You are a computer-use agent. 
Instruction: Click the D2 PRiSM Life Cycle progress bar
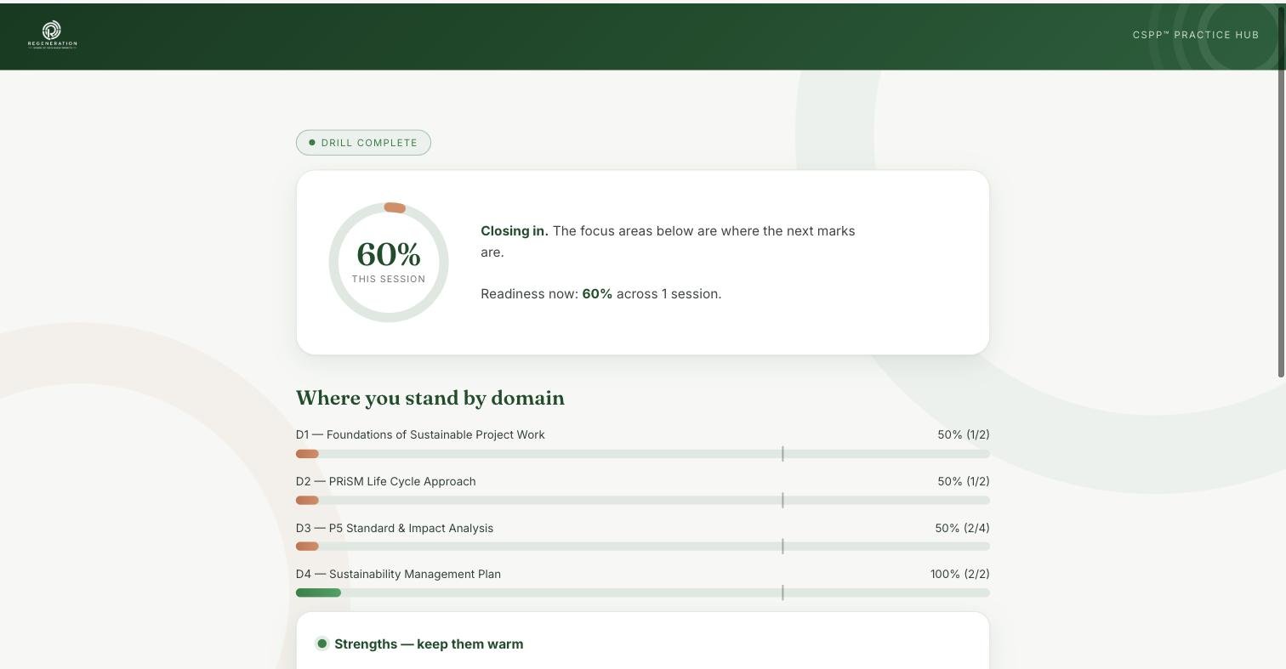click(x=643, y=501)
